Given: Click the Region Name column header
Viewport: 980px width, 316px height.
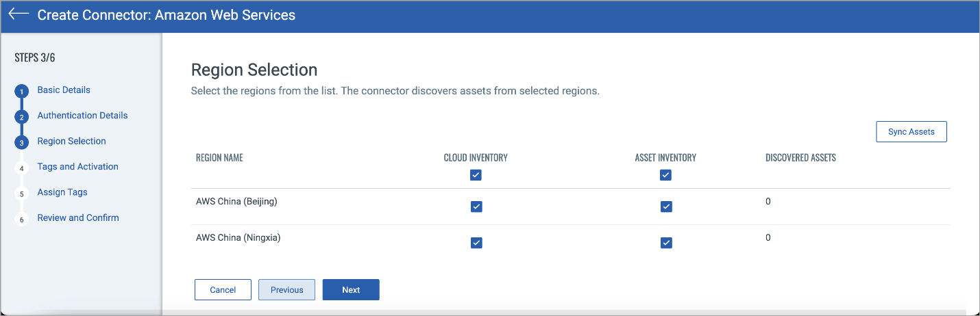Looking at the screenshot, I should pos(219,158).
